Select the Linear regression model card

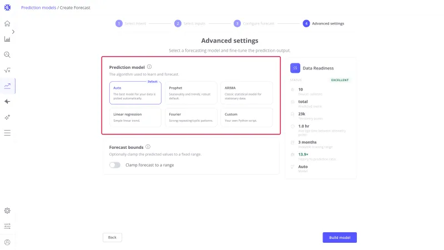(x=135, y=117)
